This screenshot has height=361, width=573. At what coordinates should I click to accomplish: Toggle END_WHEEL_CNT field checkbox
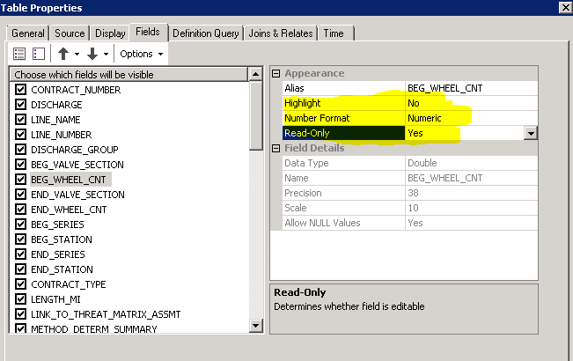(21, 210)
